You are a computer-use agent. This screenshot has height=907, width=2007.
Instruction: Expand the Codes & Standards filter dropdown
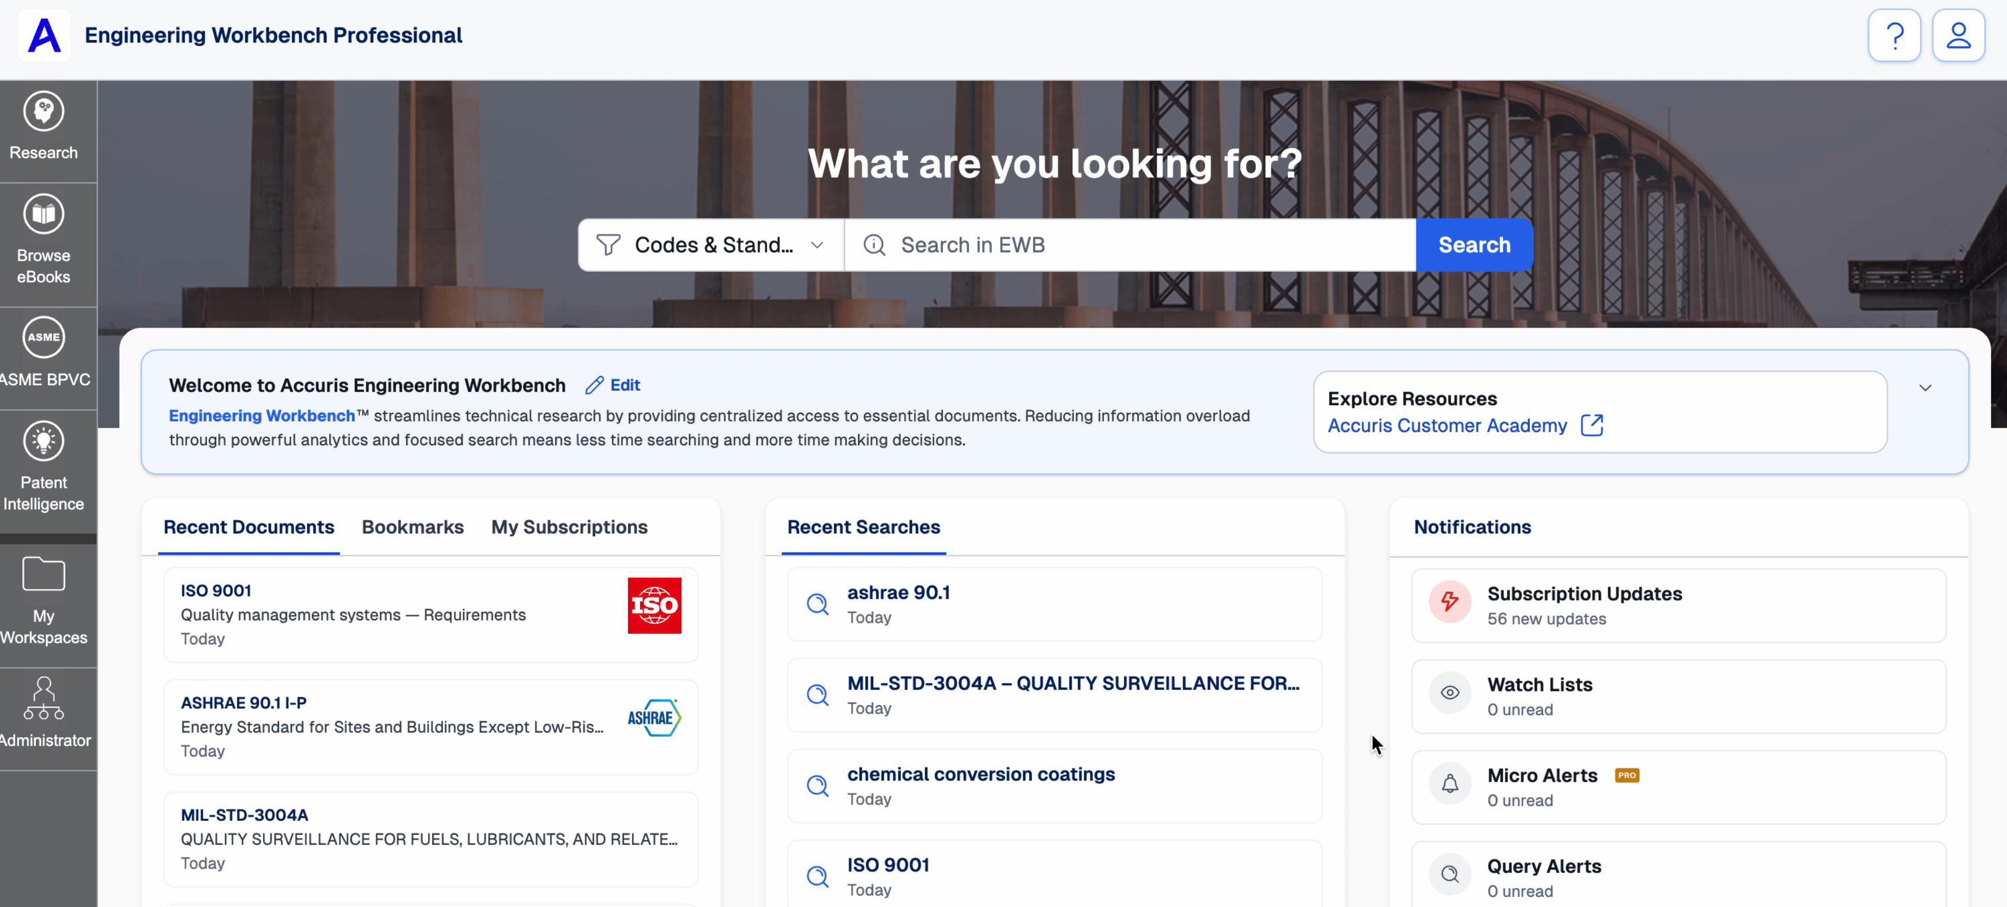[x=711, y=245]
